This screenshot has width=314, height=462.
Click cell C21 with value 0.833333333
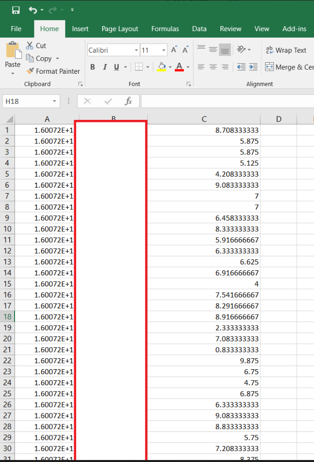coord(204,350)
